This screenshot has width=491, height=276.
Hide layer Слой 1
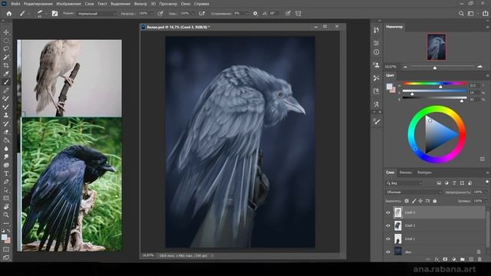click(388, 238)
